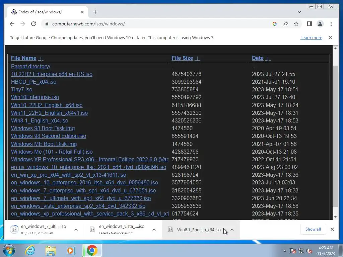Open the side panel icon
Screen dimensions: 343x257
tap(309, 24)
